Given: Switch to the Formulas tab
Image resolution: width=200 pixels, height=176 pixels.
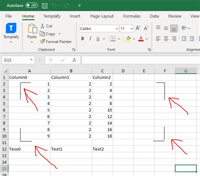Looking at the screenshot, I should (x=132, y=16).
